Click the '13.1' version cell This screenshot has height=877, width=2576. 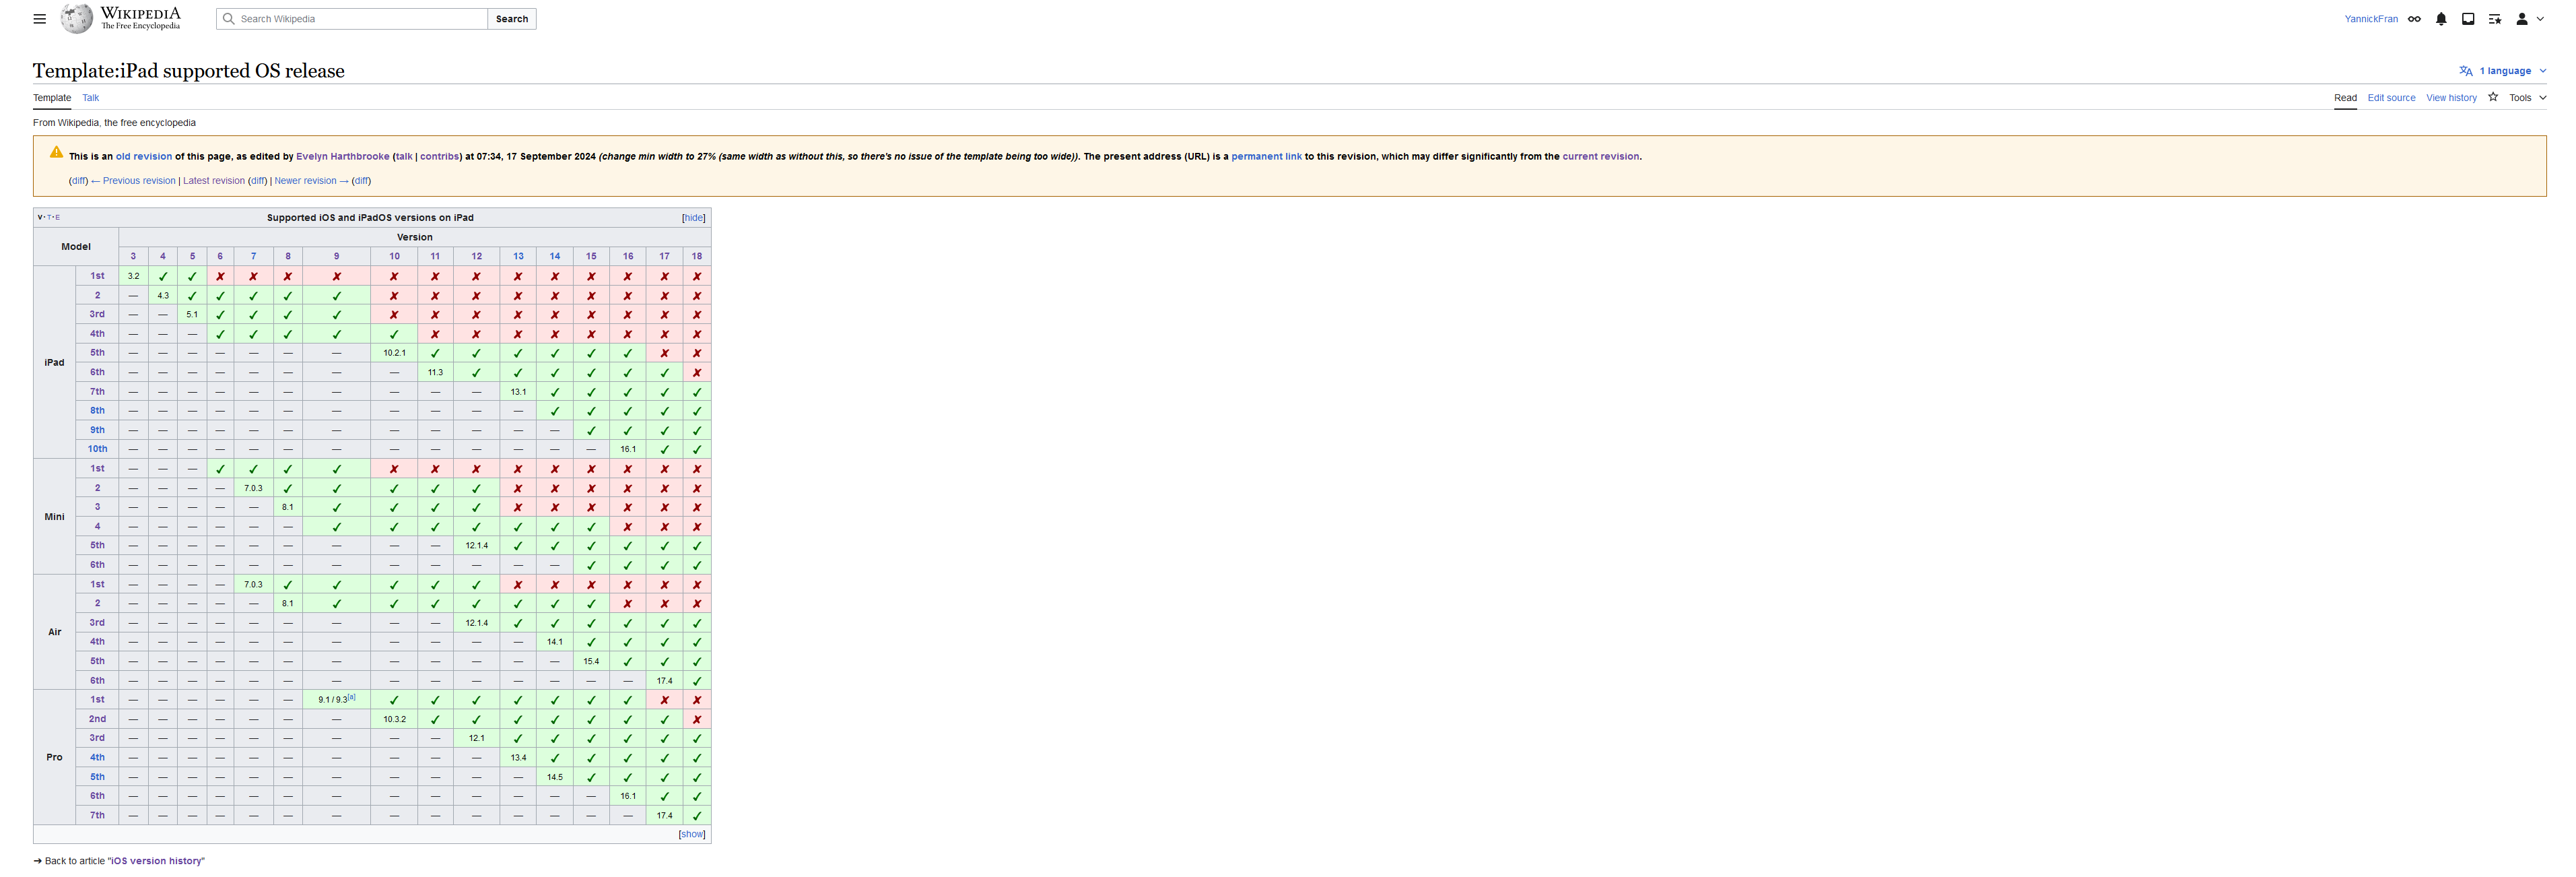pyautogui.click(x=518, y=392)
